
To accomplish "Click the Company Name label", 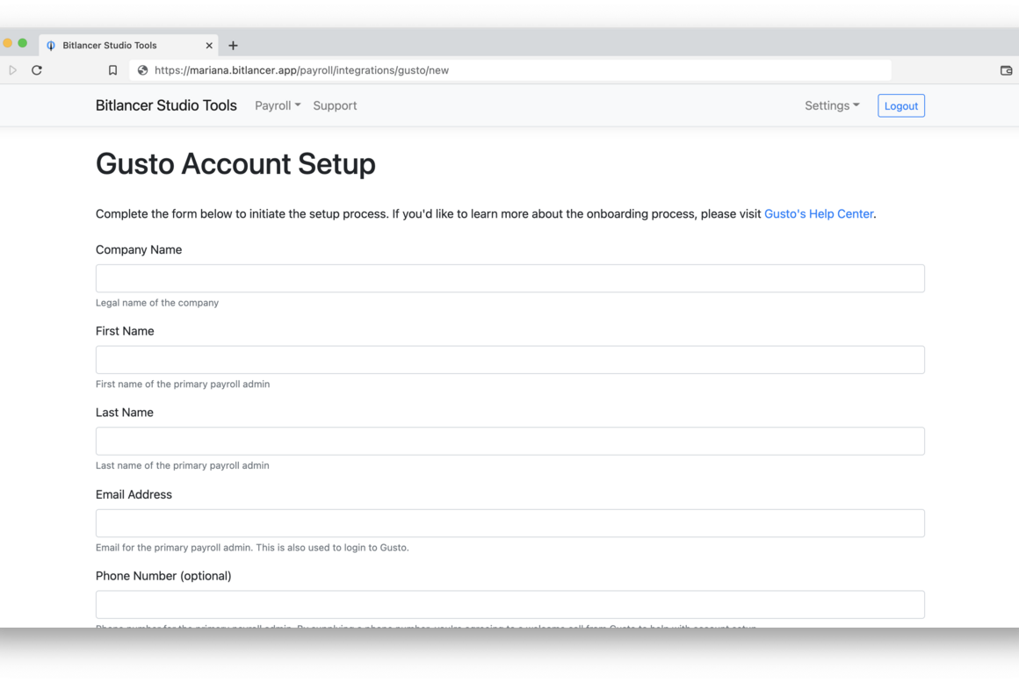I will [139, 250].
